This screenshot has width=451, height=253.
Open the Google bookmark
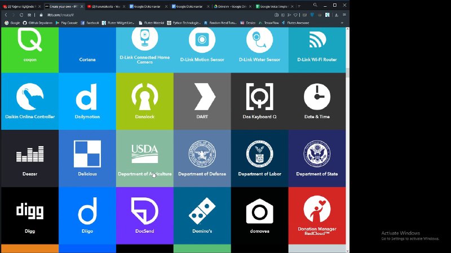(x=12, y=22)
